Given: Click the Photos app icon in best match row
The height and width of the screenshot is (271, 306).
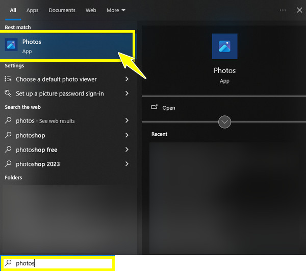Looking at the screenshot, I should point(11,45).
